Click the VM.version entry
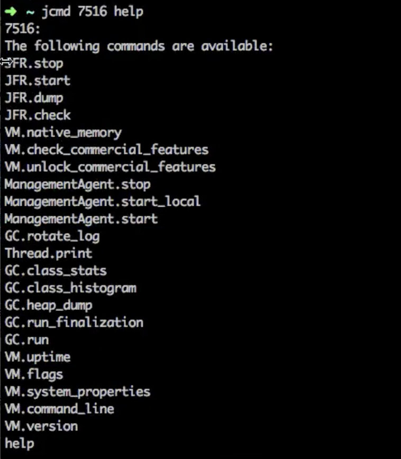The image size is (401, 459). point(42,427)
